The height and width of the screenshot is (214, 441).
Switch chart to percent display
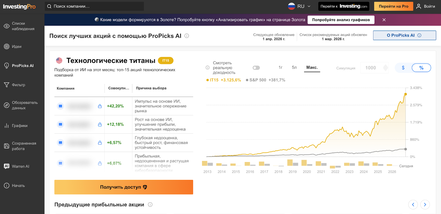[x=421, y=68]
